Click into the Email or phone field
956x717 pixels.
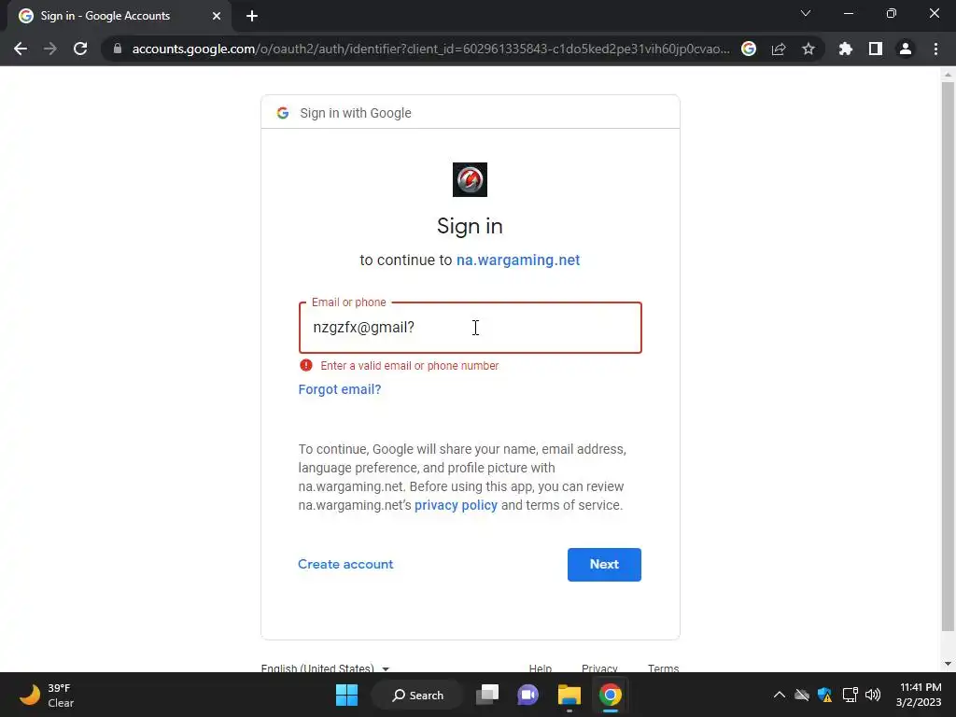tap(471, 328)
